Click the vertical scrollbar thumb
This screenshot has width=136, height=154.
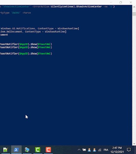click(x=134, y=14)
